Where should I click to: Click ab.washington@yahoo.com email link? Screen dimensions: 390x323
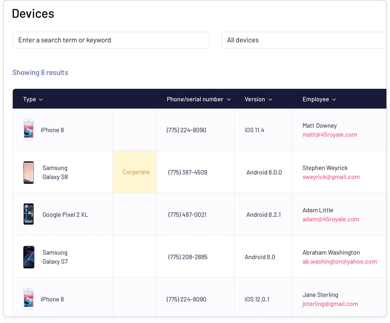click(x=339, y=262)
